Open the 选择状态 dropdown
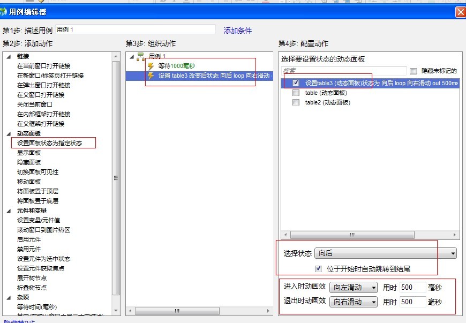Viewport: 466px width, 323px height. coord(386,253)
